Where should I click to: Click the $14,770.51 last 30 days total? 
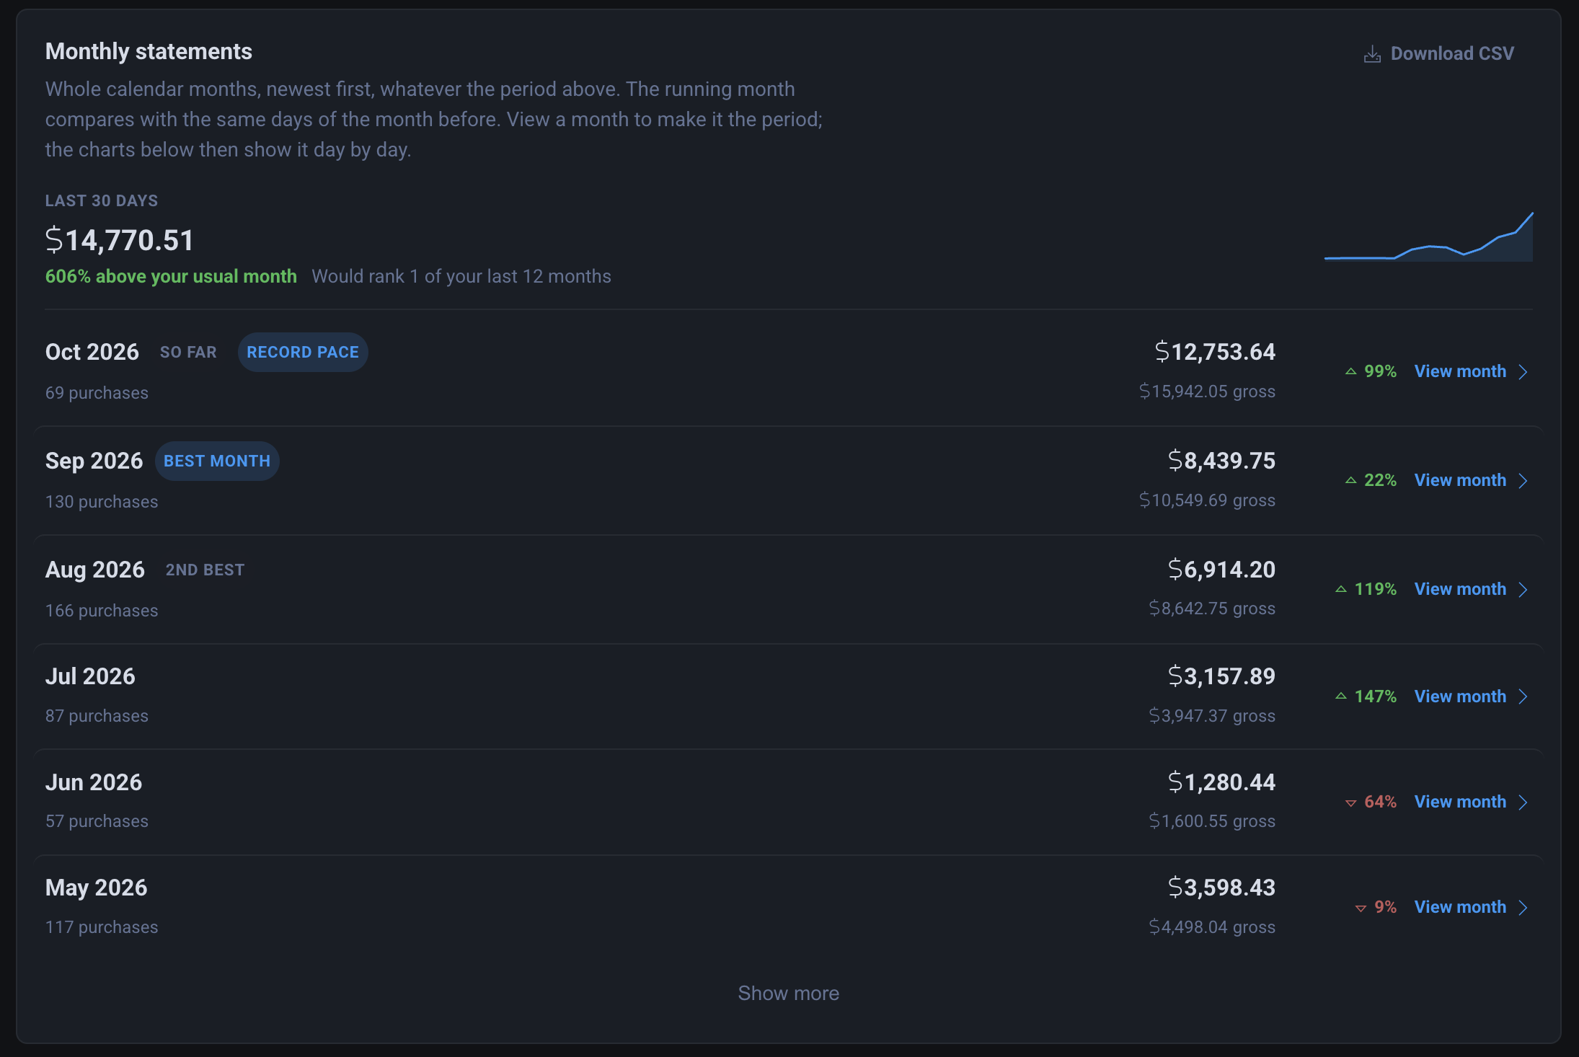tap(120, 240)
